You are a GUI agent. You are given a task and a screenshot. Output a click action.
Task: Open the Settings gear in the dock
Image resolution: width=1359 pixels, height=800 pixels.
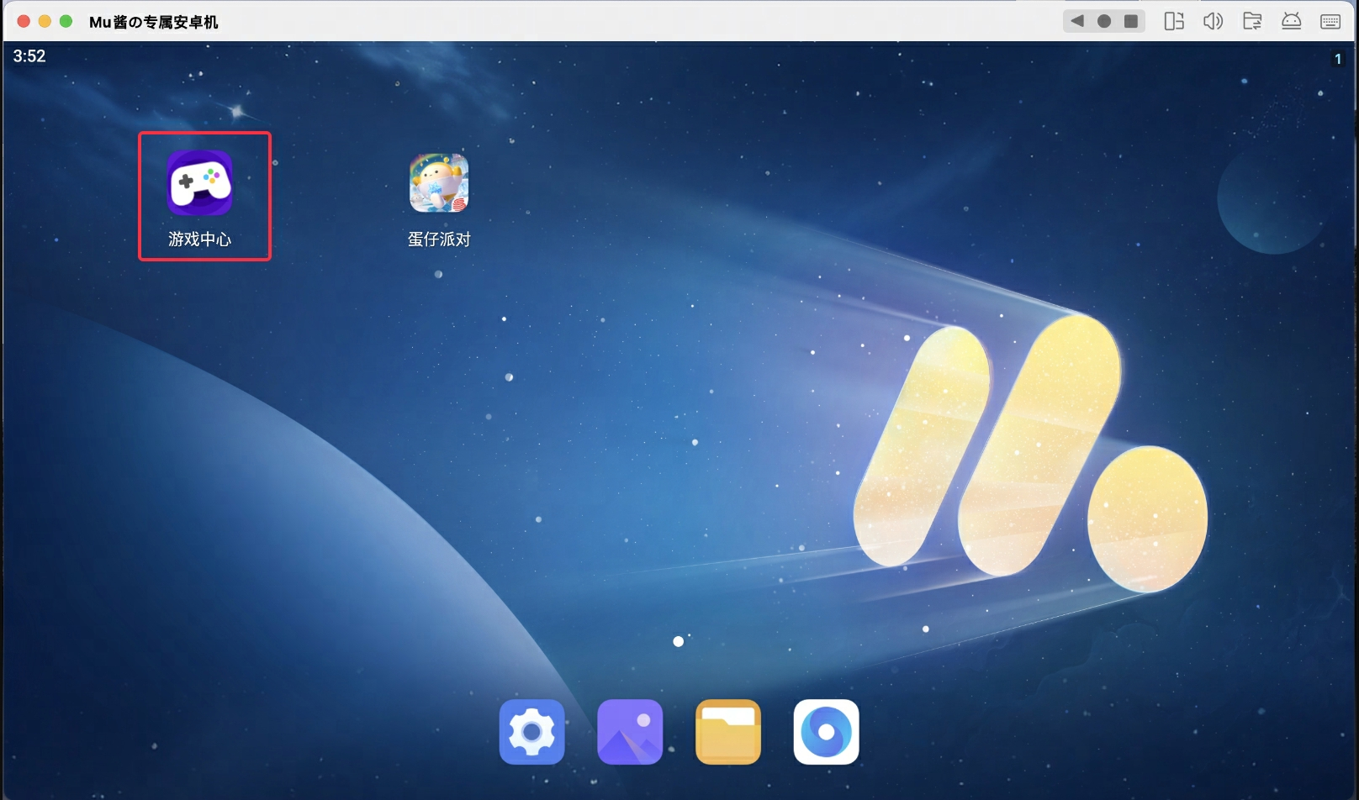[532, 732]
